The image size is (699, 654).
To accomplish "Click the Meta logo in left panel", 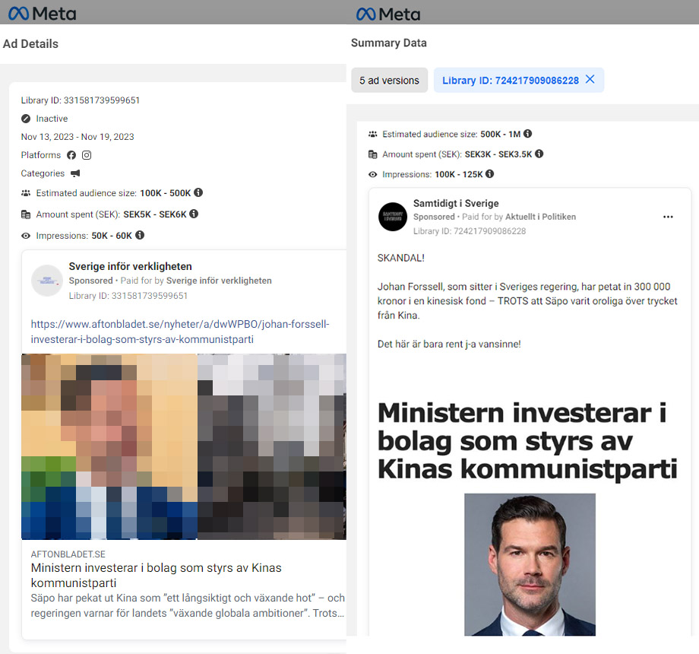I will point(42,13).
